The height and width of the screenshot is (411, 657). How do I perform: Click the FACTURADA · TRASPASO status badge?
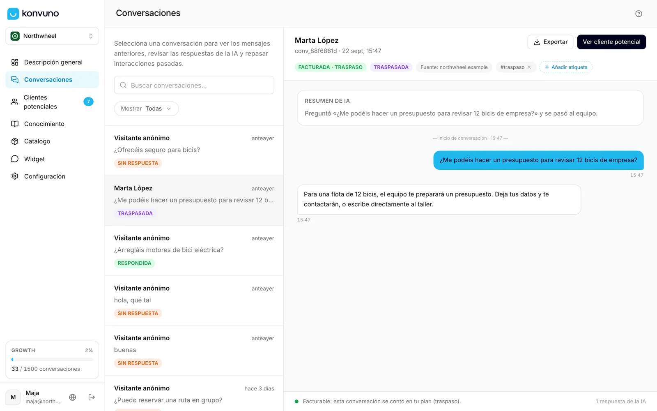tap(331, 67)
